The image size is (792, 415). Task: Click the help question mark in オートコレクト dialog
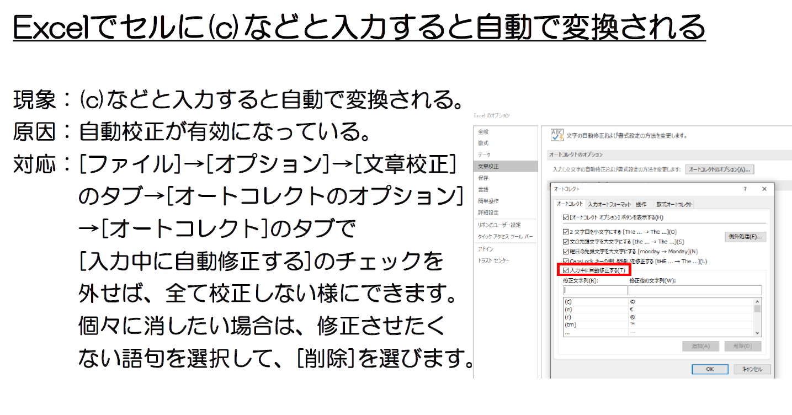[x=746, y=189]
